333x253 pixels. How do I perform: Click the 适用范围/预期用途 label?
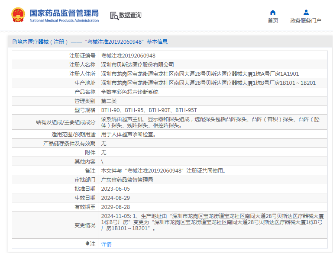[x=74, y=135]
